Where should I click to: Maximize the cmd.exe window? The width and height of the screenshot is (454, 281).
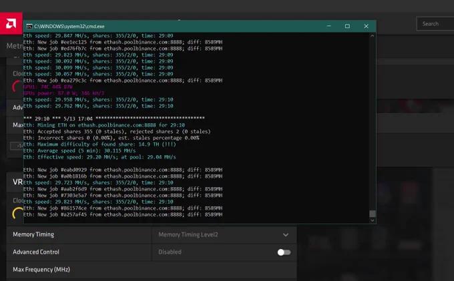(x=347, y=26)
